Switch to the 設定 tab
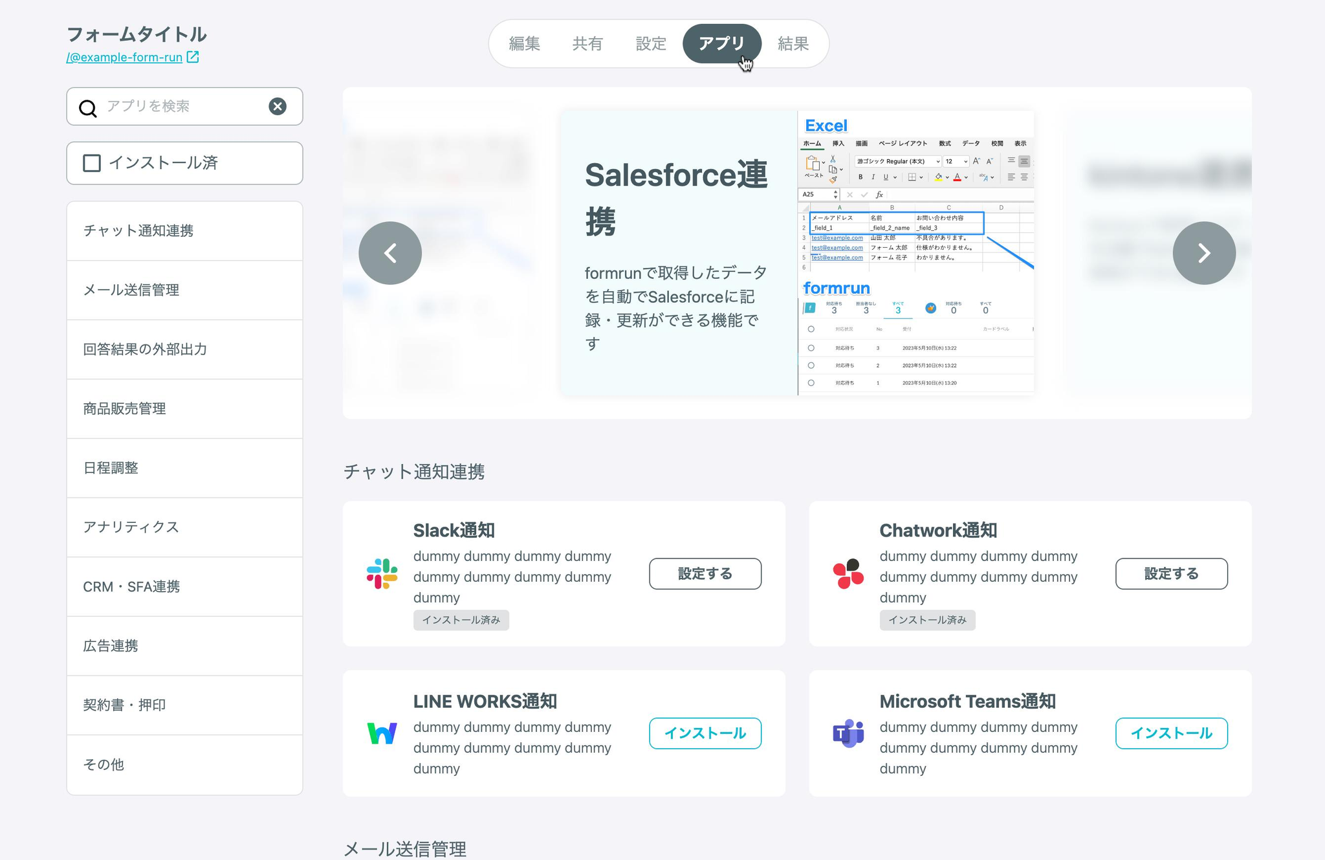The image size is (1325, 860). [651, 43]
